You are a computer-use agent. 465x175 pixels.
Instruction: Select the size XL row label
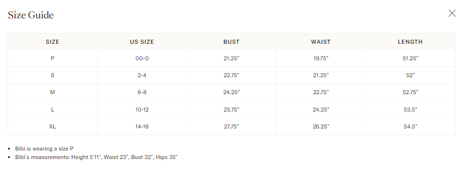[x=52, y=127]
